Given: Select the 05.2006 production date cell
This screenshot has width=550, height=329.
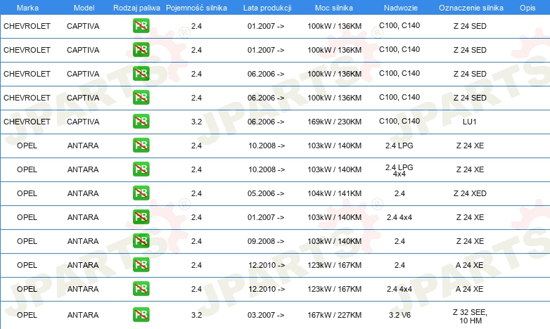Looking at the screenshot, I should (x=266, y=193).
